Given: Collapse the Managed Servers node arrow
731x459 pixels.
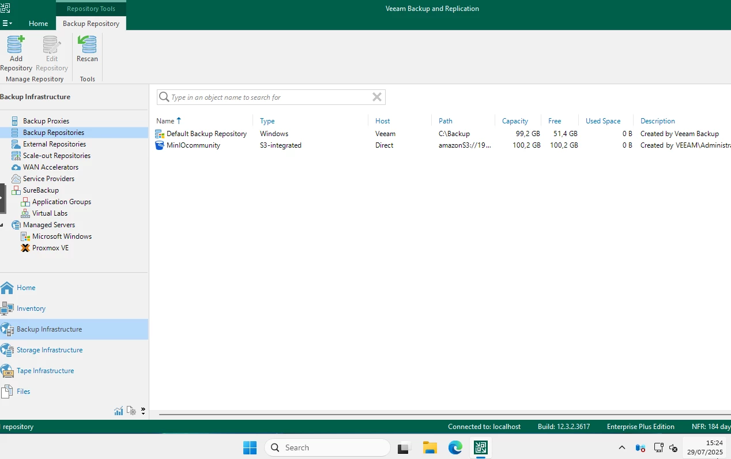Looking at the screenshot, I should pos(2,225).
